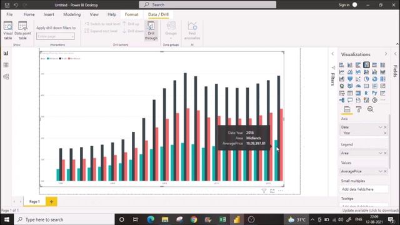Image resolution: width=400 pixels, height=225 pixels.
Task: Select the Pie chart visual
Action: pyautogui.click(x=366, y=79)
